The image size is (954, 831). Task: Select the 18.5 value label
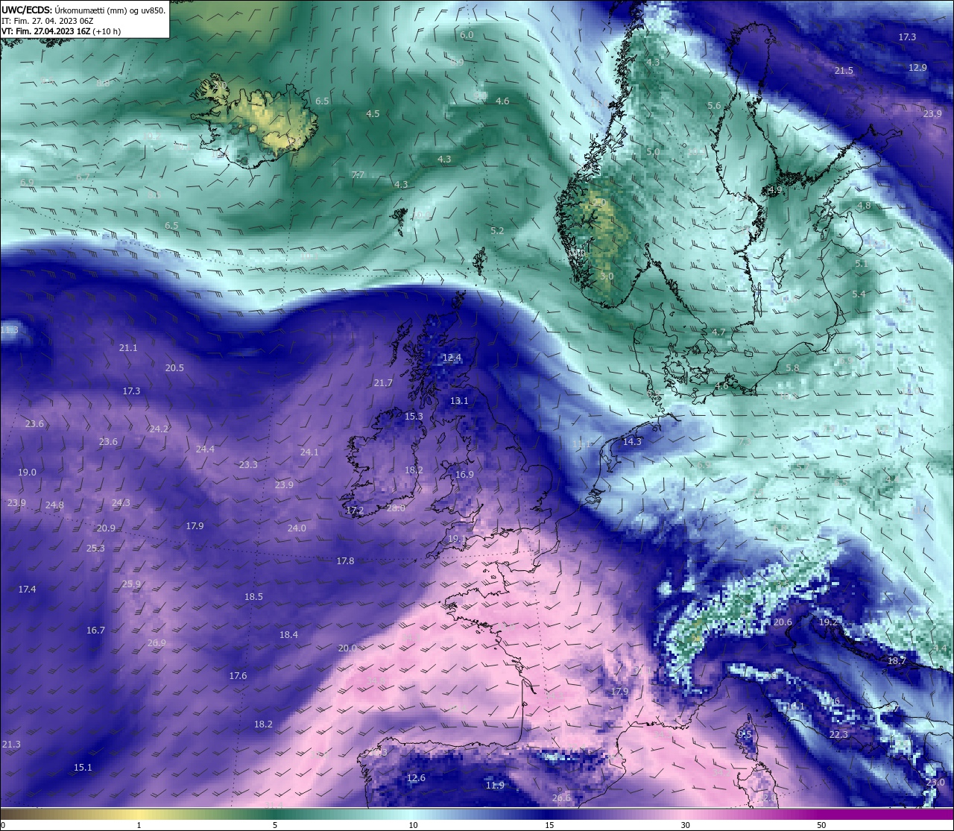click(x=253, y=596)
